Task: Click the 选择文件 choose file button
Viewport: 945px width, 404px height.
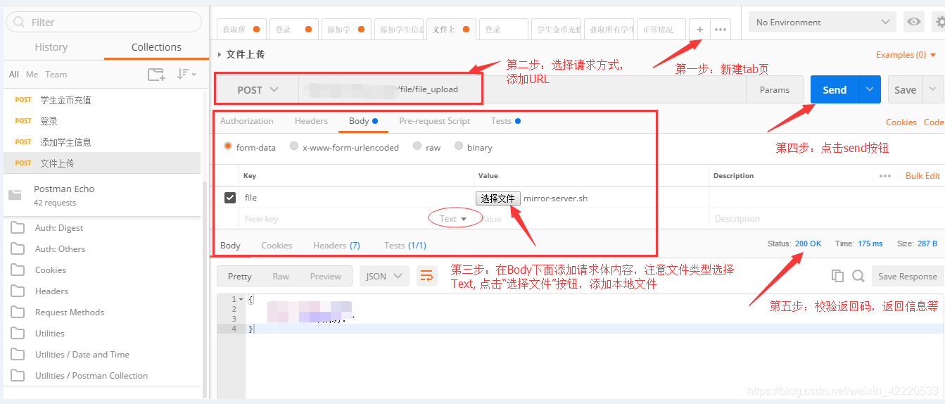Action: [498, 198]
